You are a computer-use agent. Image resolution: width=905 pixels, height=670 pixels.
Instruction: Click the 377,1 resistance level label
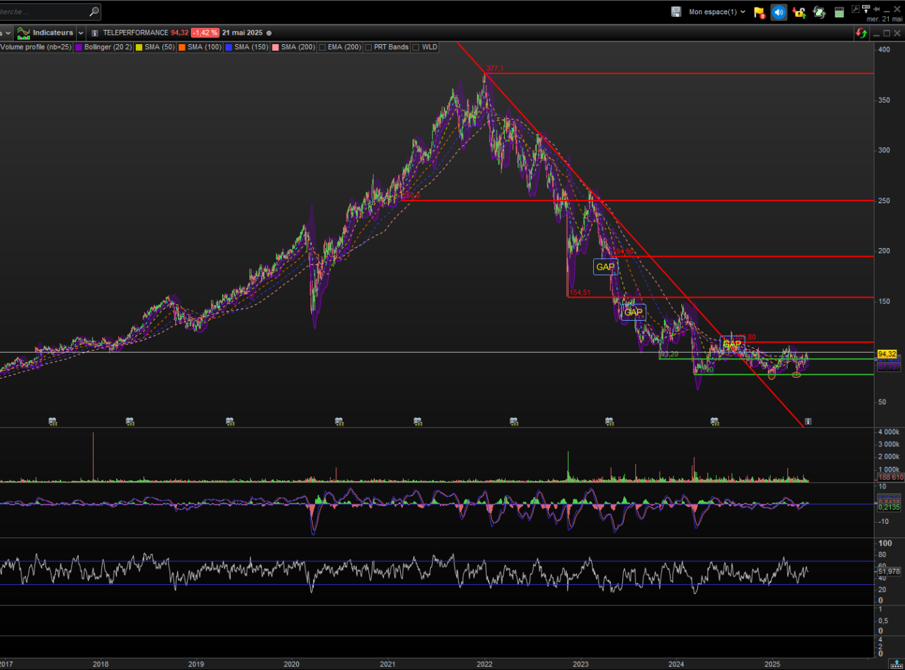[x=495, y=69]
